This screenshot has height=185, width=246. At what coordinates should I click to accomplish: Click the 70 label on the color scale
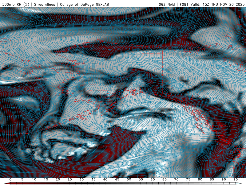[x=176, y=179]
